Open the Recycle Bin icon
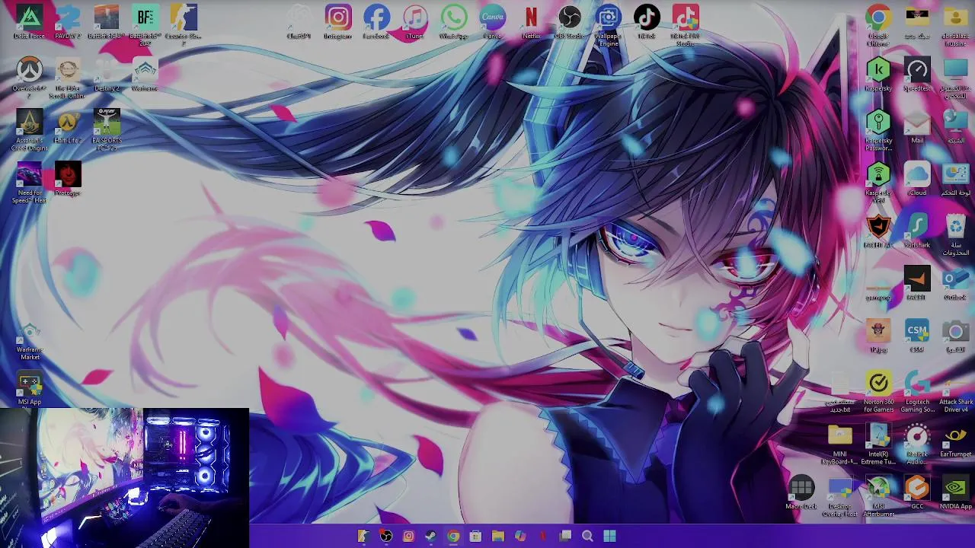Viewport: 975px width, 548px height. coord(955,234)
